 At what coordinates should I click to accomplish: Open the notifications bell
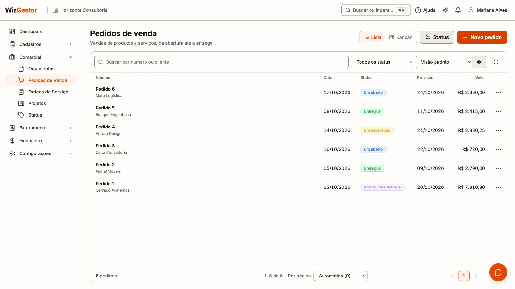pyautogui.click(x=458, y=10)
